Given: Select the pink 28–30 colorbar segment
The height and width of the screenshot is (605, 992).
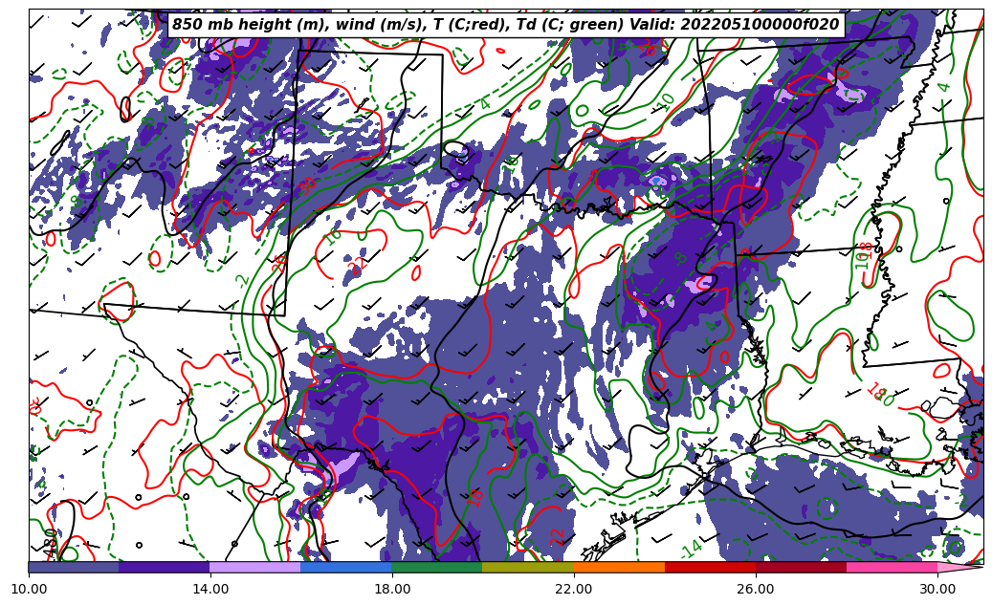Looking at the screenshot, I should pyautogui.click(x=892, y=567).
